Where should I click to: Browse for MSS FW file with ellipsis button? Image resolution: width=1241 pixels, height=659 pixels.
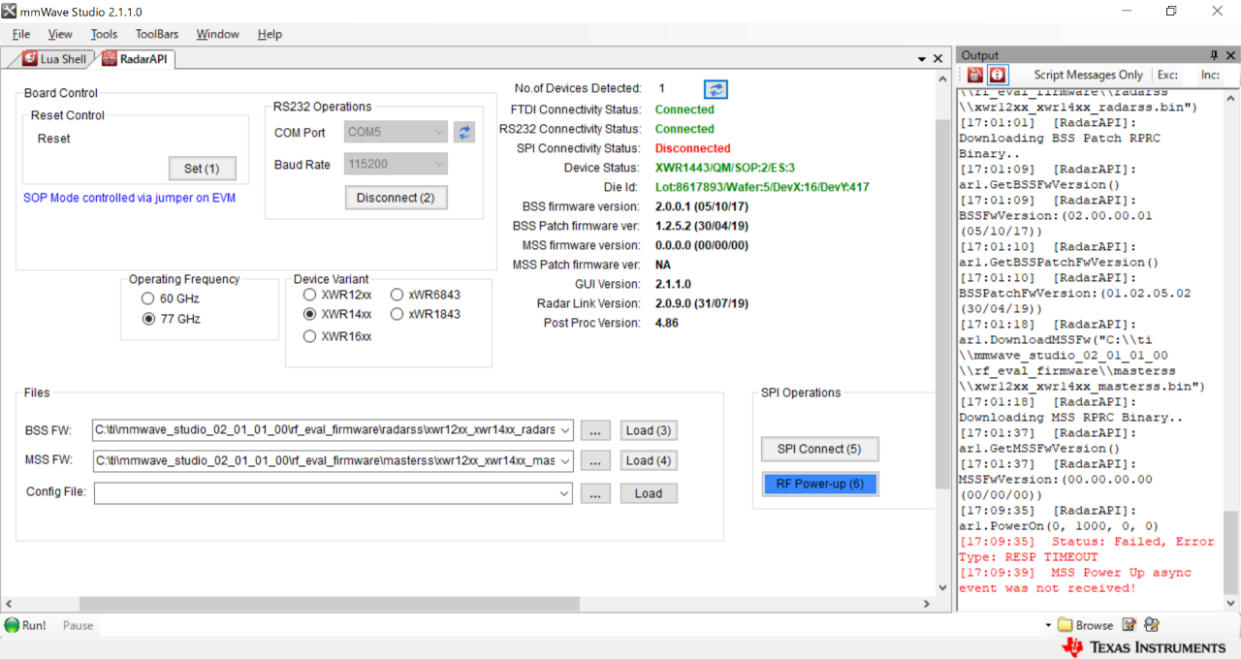point(596,460)
